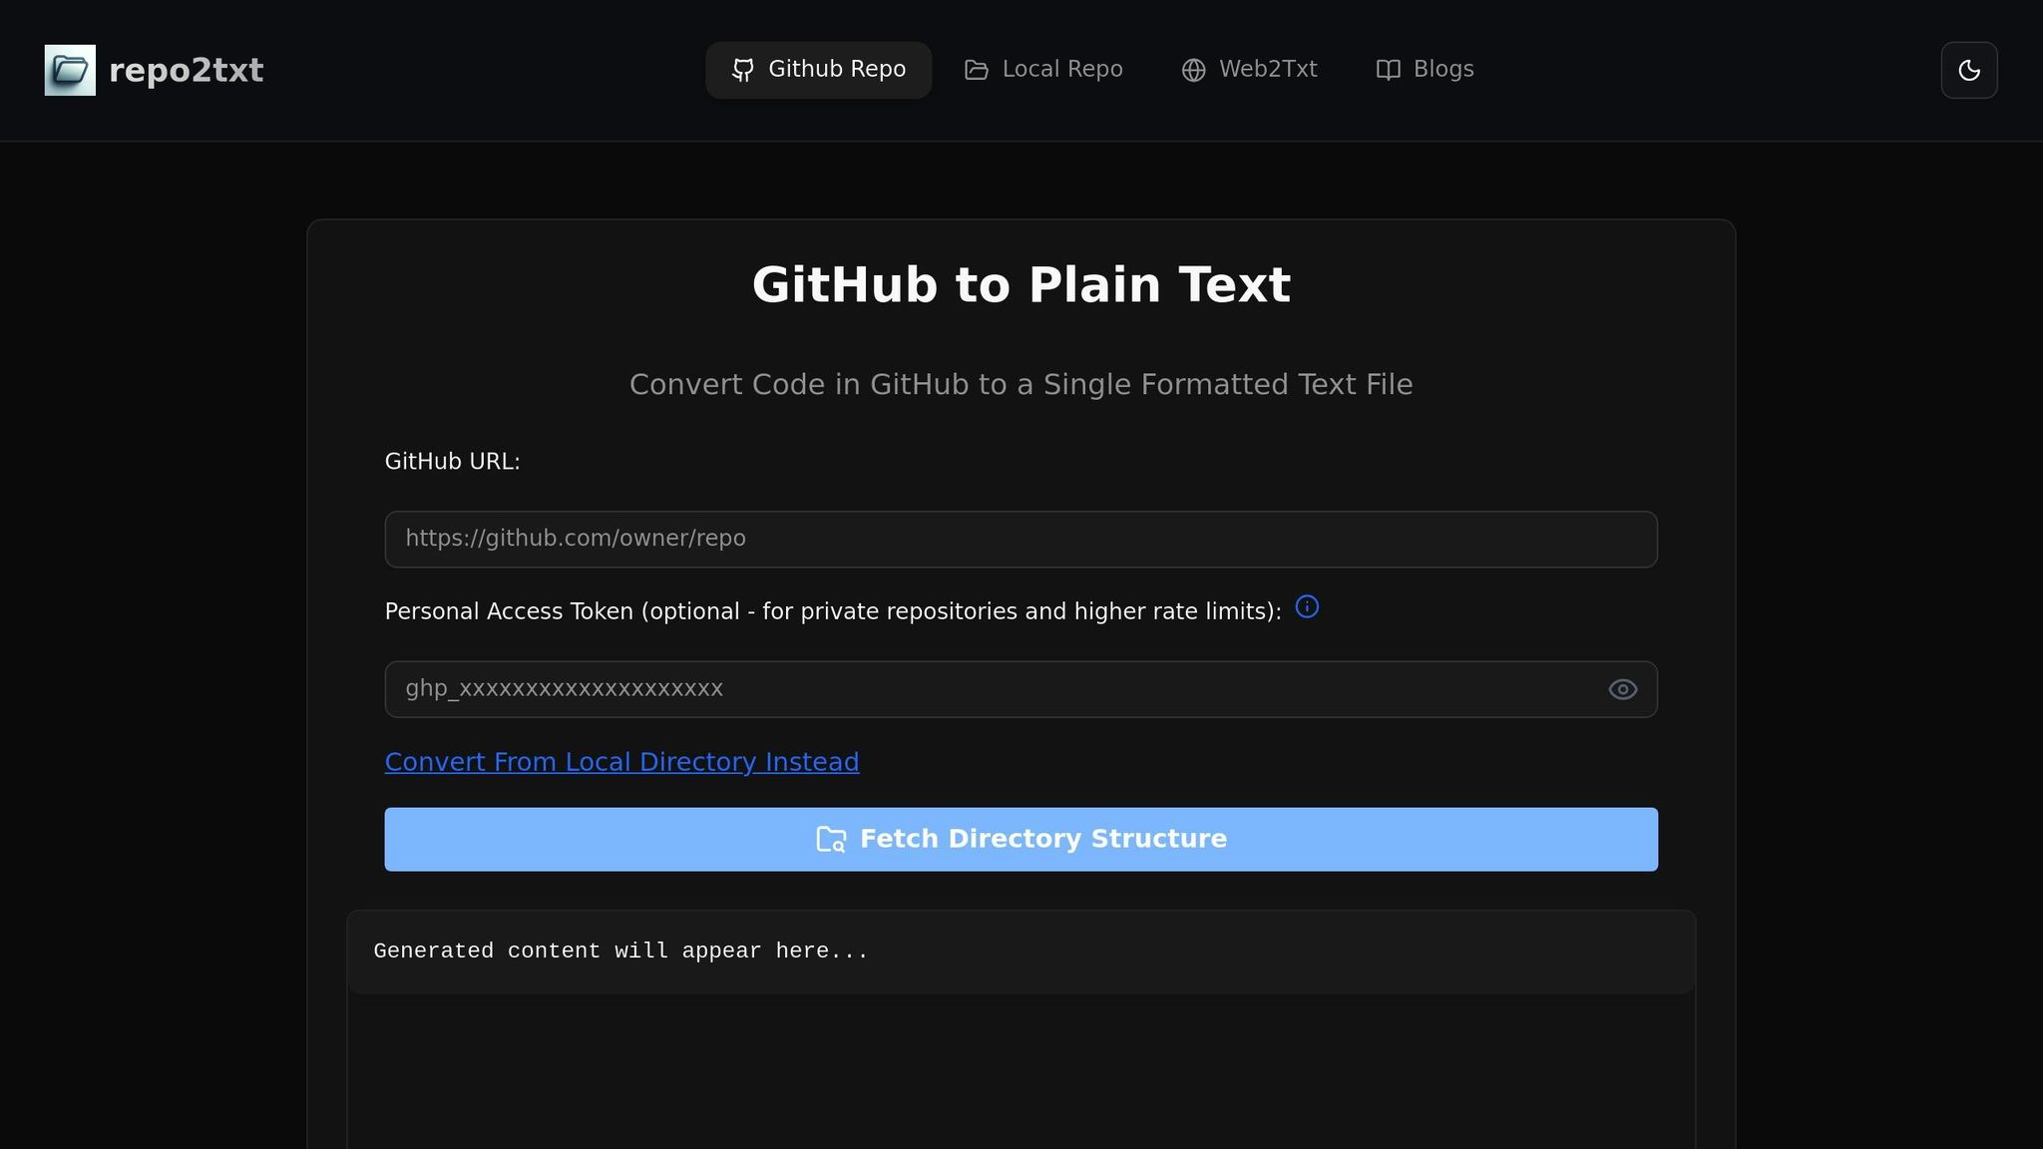Open Convert From Local Directory Instead link
This screenshot has width=2043, height=1149.
coord(621,761)
